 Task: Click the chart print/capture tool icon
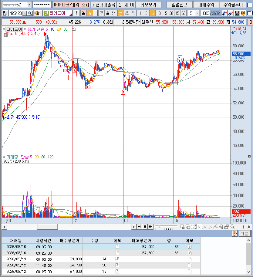pos(227,227)
